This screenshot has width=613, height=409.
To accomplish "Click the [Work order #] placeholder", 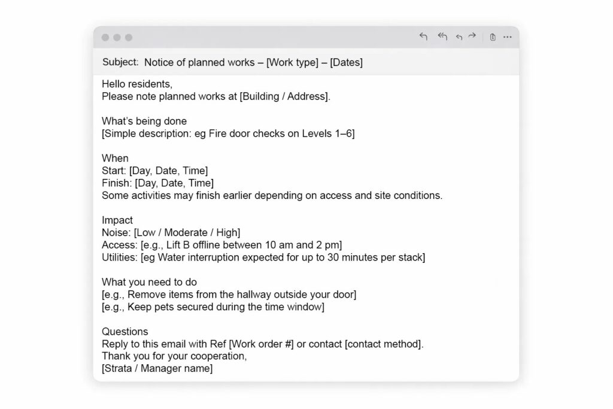I will click(261, 344).
